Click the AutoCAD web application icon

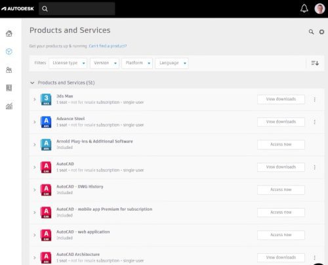click(x=46, y=235)
